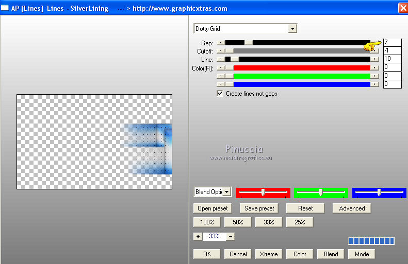Set preview zoom to 25%
Screen dimensions: 408x264
pos(300,222)
